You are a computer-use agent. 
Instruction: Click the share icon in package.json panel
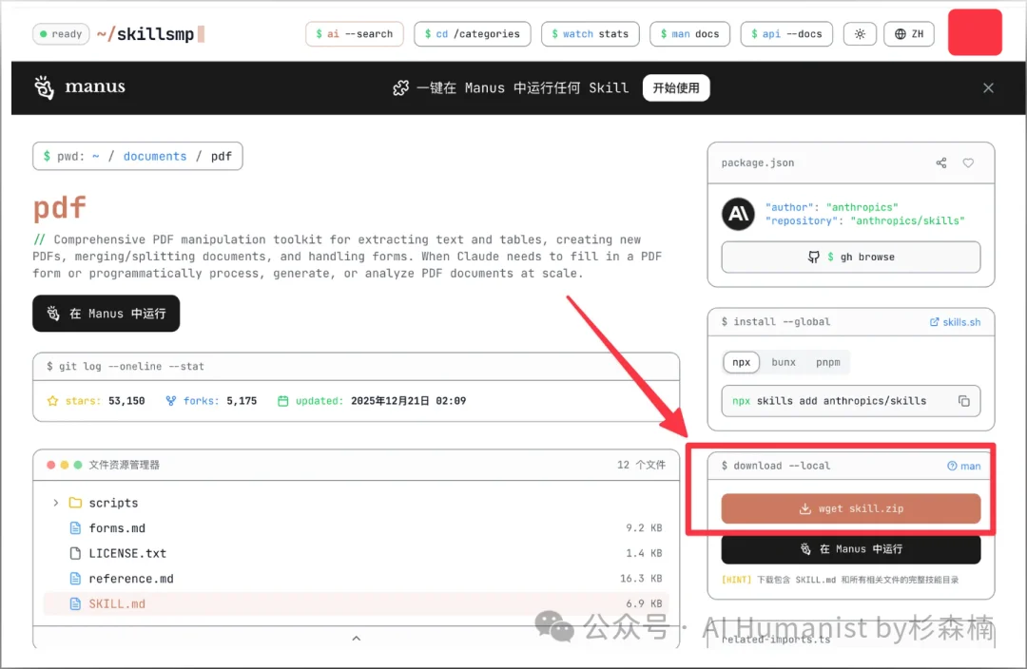940,163
